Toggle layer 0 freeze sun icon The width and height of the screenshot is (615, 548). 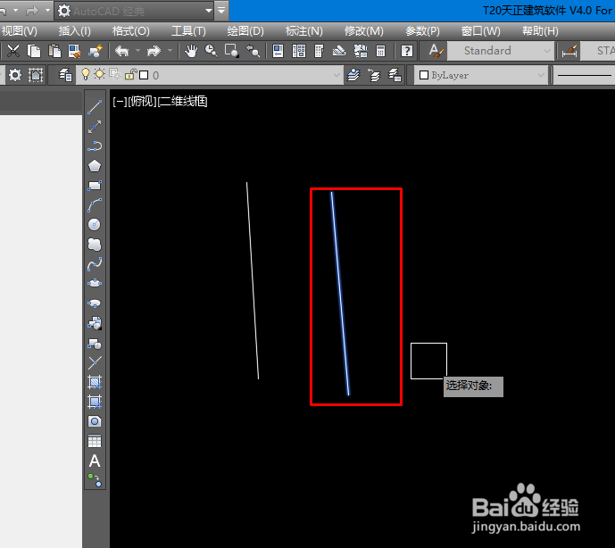tap(100, 74)
